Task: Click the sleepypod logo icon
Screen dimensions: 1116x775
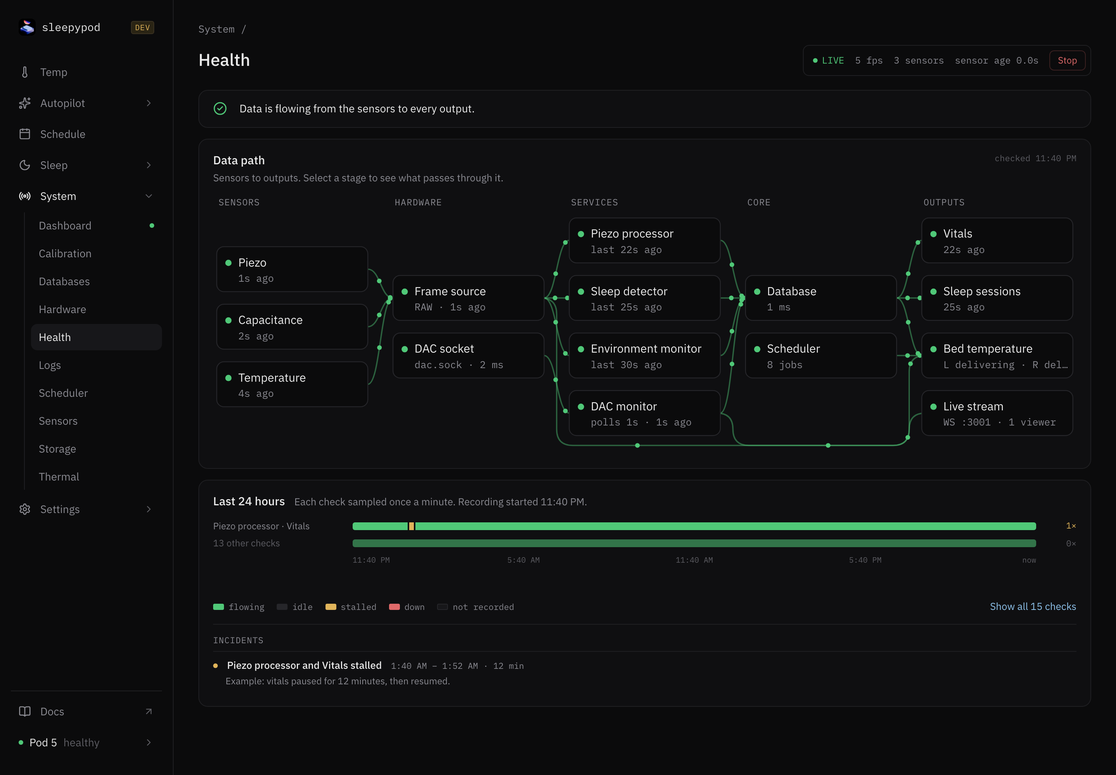Action: click(x=27, y=27)
